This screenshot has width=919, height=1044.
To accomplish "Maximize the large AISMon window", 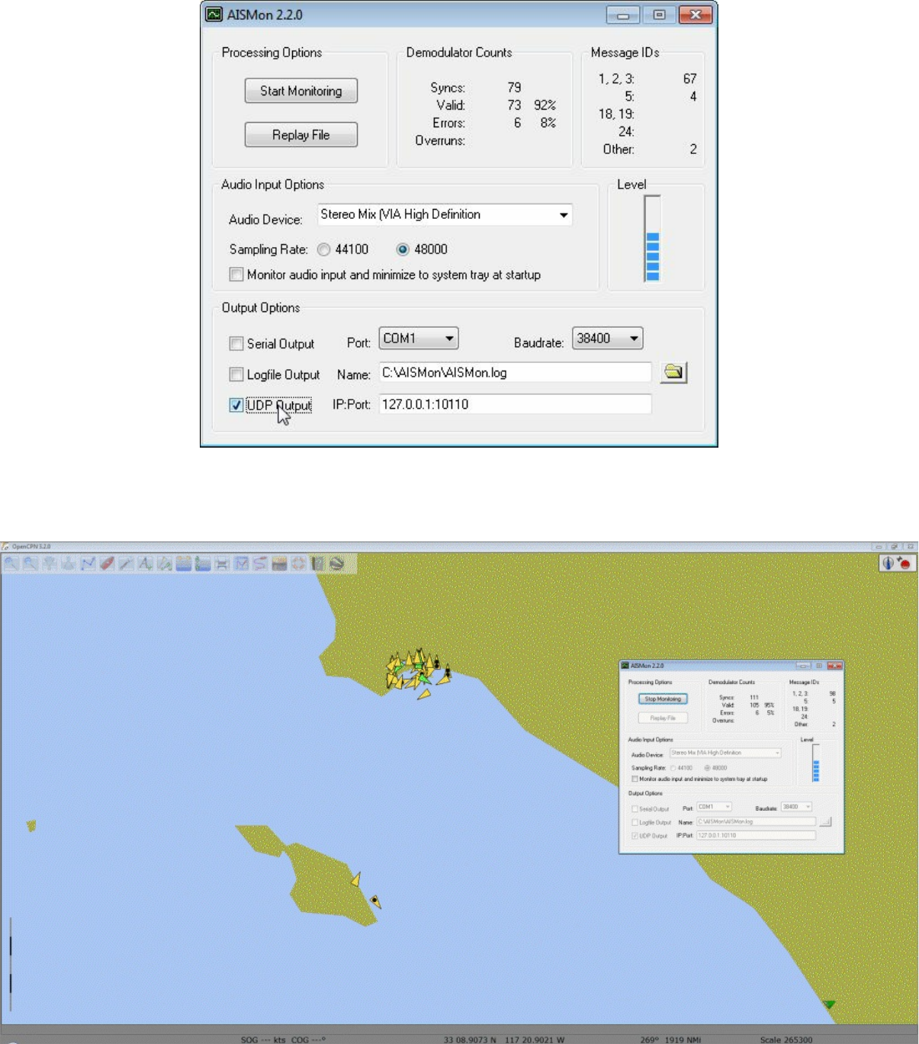I will (x=660, y=14).
